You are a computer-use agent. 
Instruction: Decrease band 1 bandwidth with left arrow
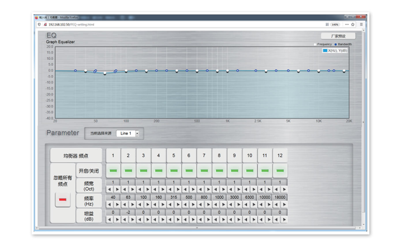[x=109, y=189]
